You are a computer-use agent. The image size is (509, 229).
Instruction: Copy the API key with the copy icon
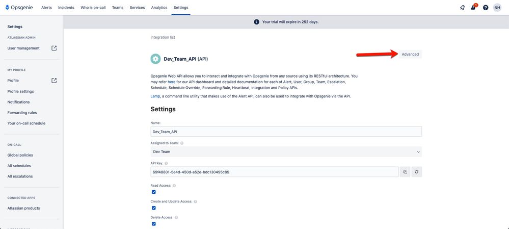point(405,172)
